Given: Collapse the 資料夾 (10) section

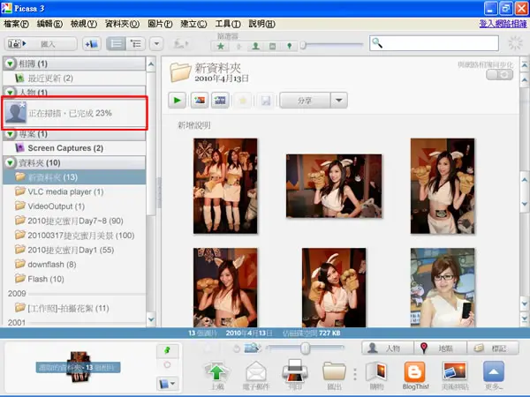Looking at the screenshot, I should pyautogui.click(x=10, y=162).
